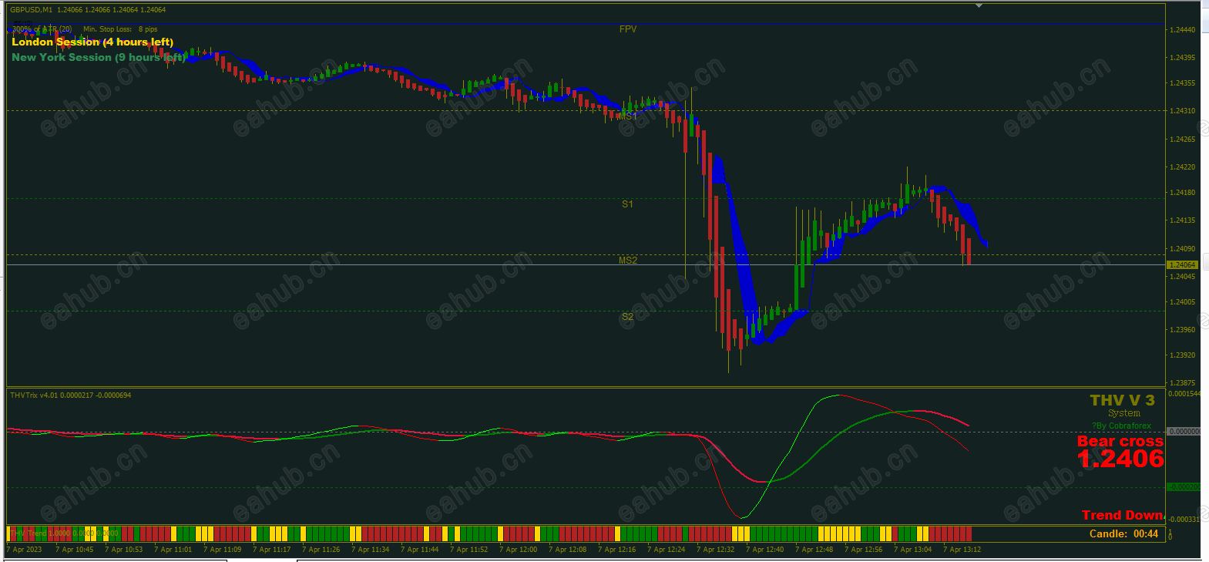Viewport: 1209px width, 562px height.
Task: Click the red Bear cross signal label
Action: 1120,442
